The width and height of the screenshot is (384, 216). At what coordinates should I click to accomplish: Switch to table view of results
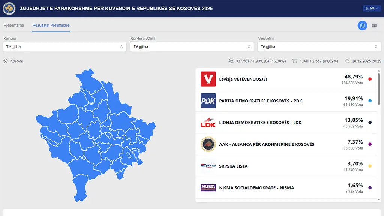click(374, 25)
